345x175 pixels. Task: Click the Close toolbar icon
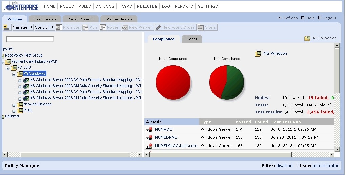(200, 27)
